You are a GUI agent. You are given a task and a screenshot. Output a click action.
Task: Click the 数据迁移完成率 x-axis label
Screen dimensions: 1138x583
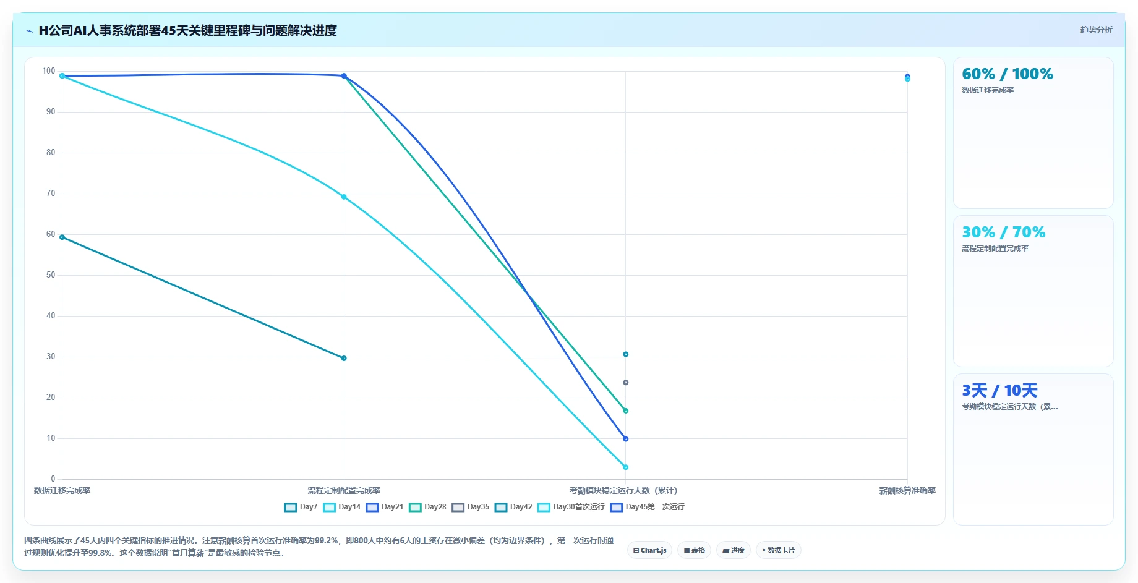pyautogui.click(x=62, y=490)
